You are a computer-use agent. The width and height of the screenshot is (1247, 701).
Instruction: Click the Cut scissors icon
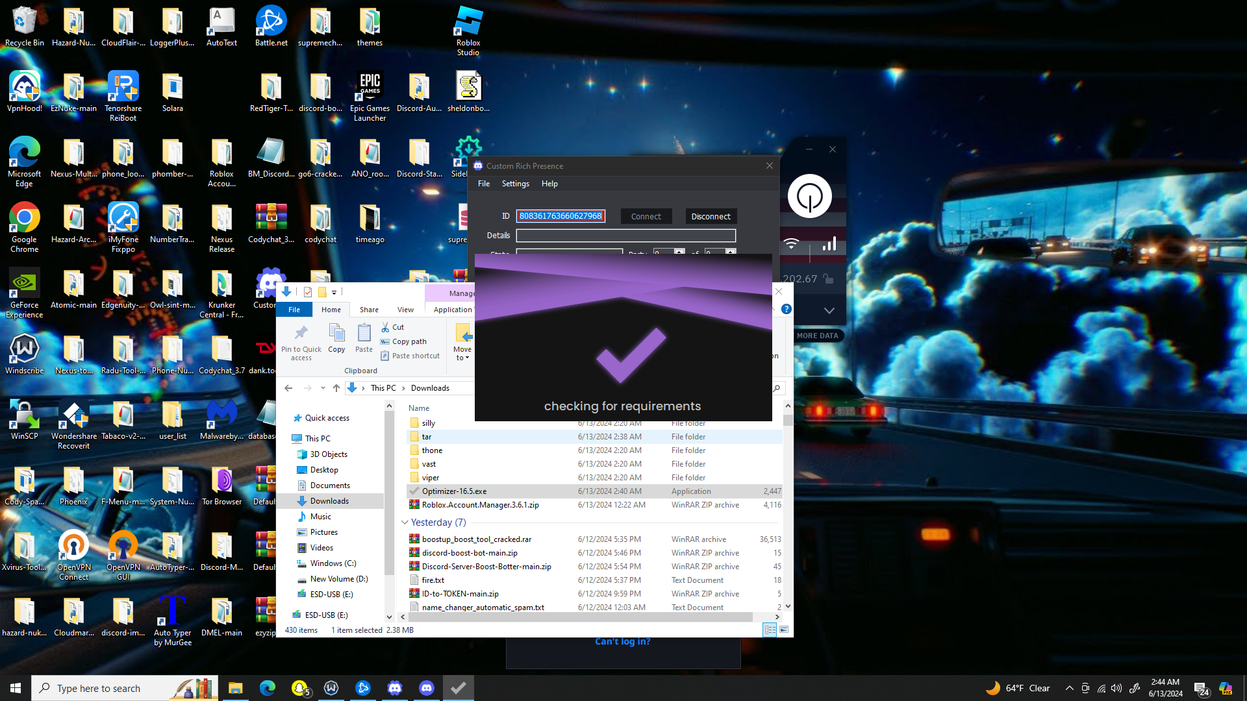385,327
